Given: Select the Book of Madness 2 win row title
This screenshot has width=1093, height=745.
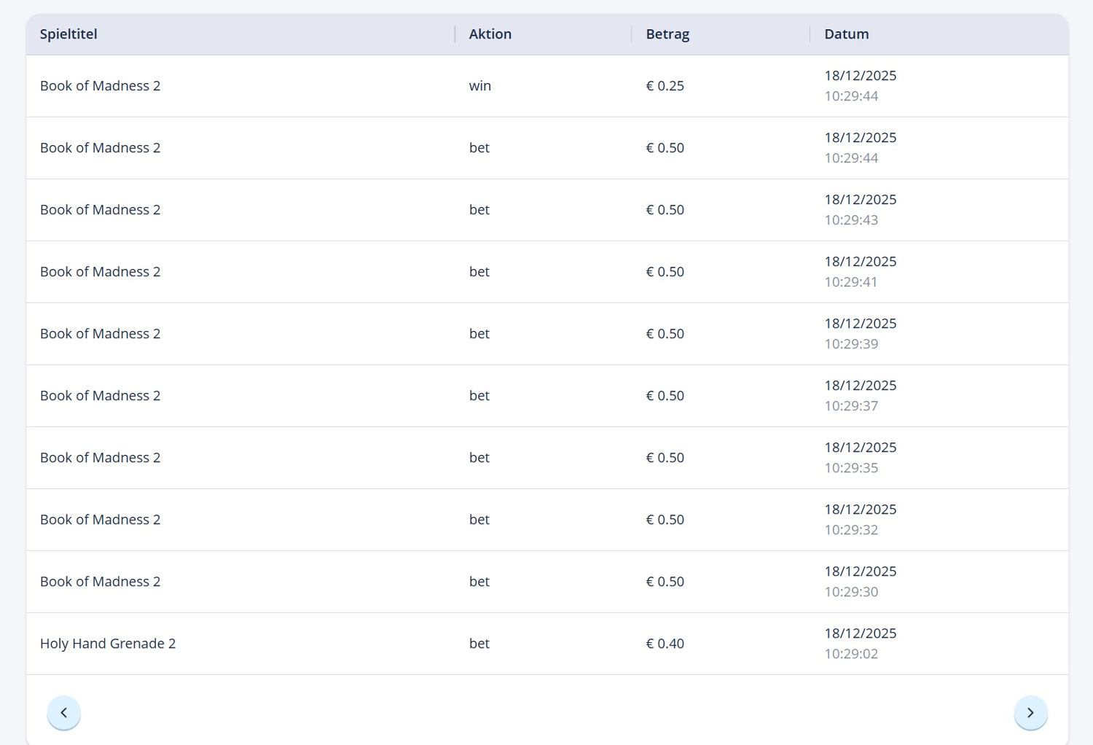Looking at the screenshot, I should [100, 86].
